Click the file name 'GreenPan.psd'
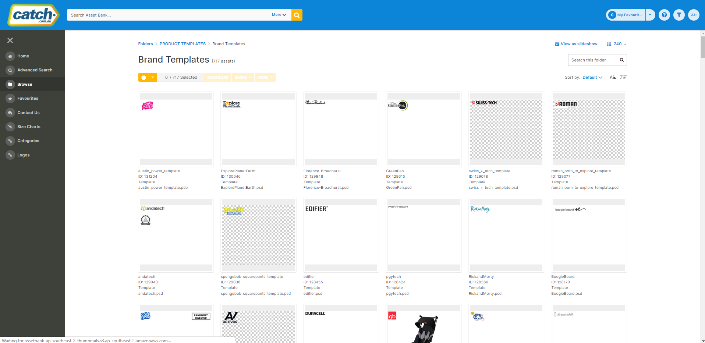Screen dimensions: 705x343 pyautogui.click(x=399, y=188)
